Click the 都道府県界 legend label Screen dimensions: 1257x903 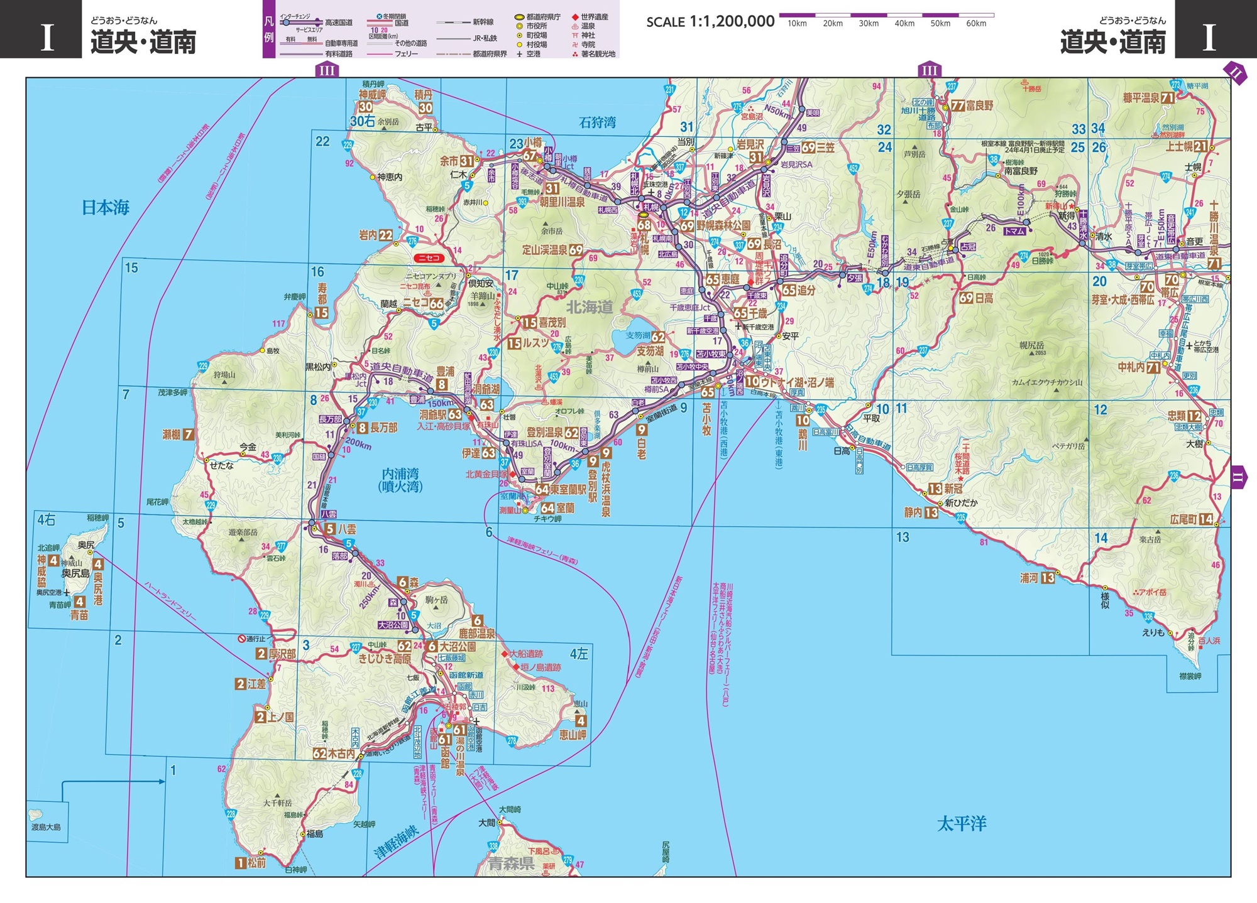point(490,54)
